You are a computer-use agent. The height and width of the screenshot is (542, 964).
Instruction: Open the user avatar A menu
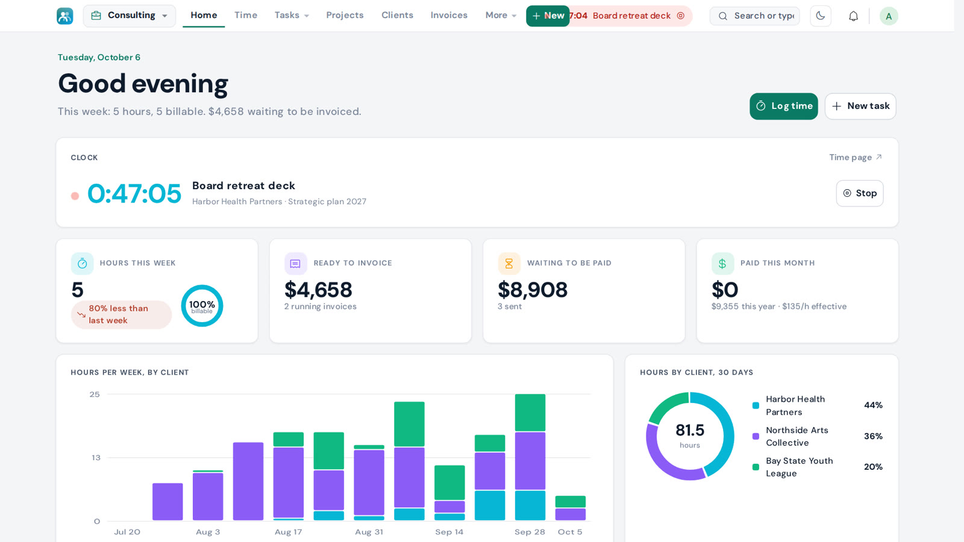[889, 16]
